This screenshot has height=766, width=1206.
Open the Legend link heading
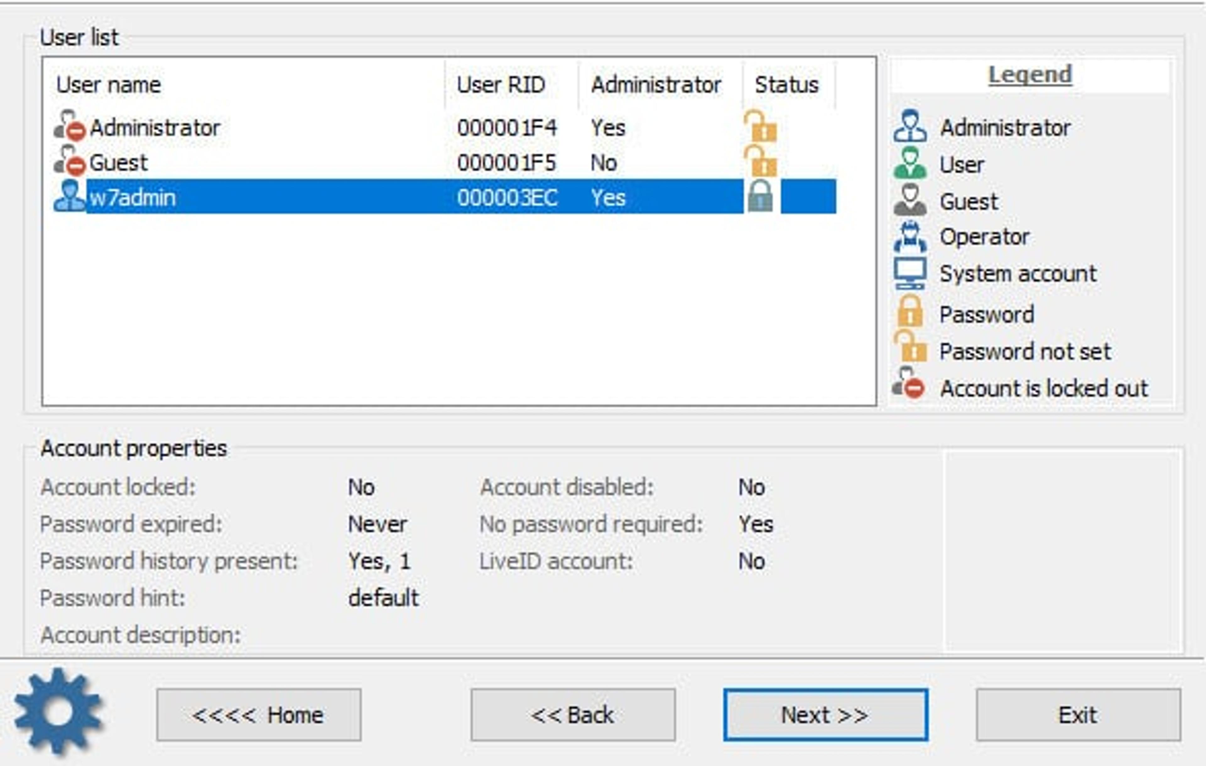1030,75
